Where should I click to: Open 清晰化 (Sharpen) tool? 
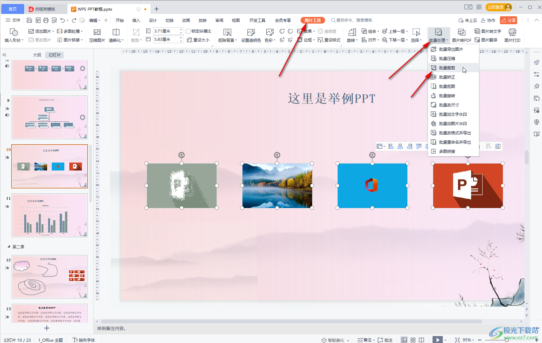tap(116, 35)
